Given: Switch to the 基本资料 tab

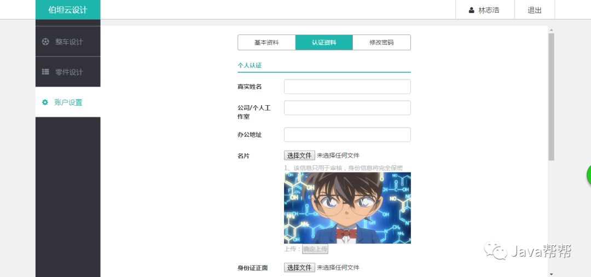Looking at the screenshot, I should [x=266, y=43].
